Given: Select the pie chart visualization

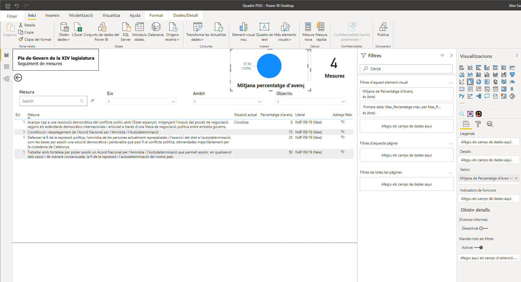Looking at the screenshot, I should pyautogui.click(x=470, y=82).
